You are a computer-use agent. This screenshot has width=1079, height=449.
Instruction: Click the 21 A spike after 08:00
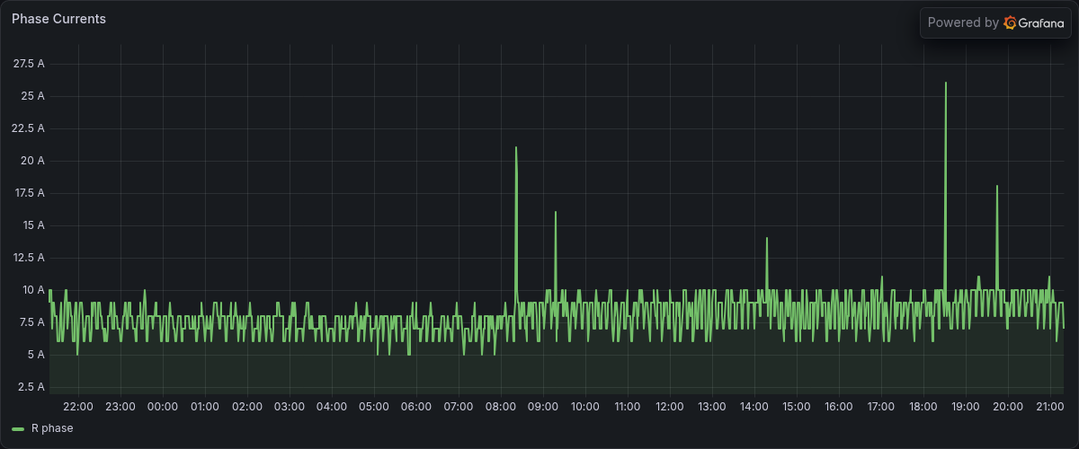516,147
